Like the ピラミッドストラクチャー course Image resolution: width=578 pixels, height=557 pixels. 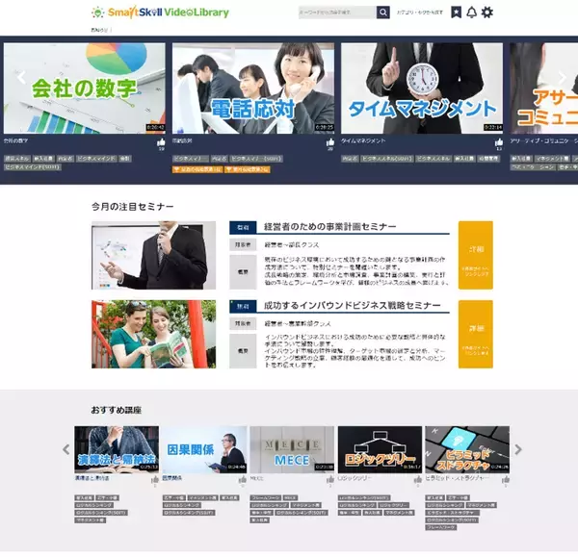(x=506, y=479)
